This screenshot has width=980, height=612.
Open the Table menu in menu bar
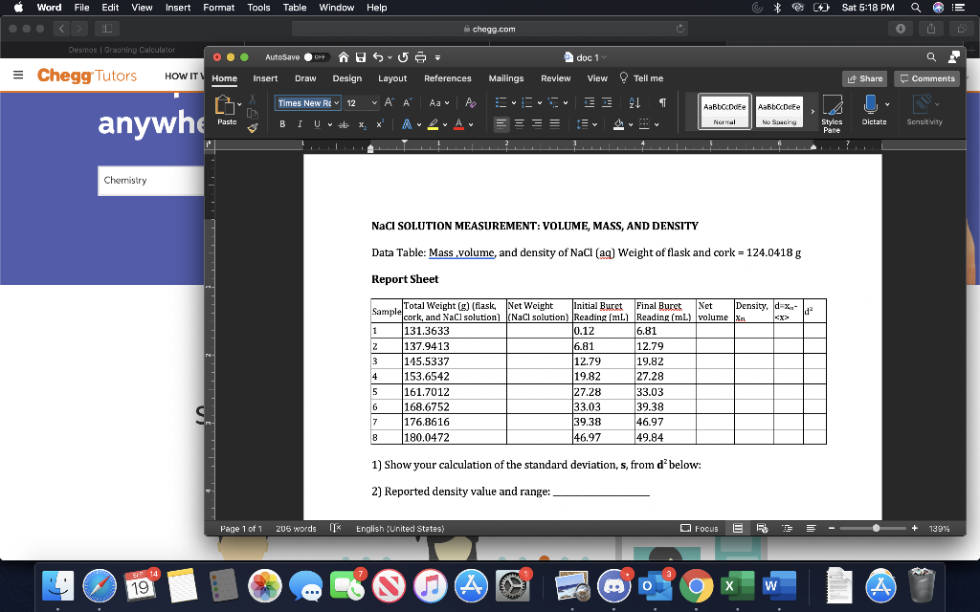tap(295, 7)
